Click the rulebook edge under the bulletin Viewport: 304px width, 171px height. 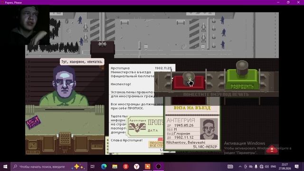(107, 146)
